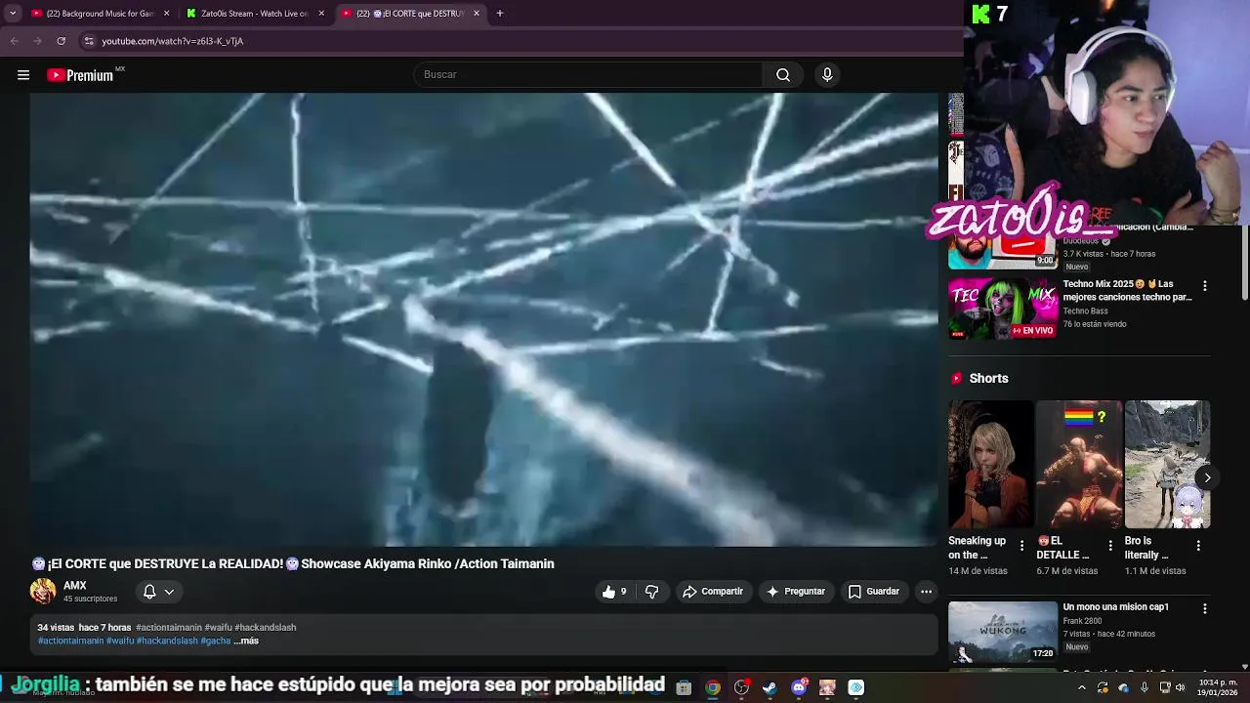The width and height of the screenshot is (1250, 703).
Task: Open the Shorts section header
Action: [988, 378]
